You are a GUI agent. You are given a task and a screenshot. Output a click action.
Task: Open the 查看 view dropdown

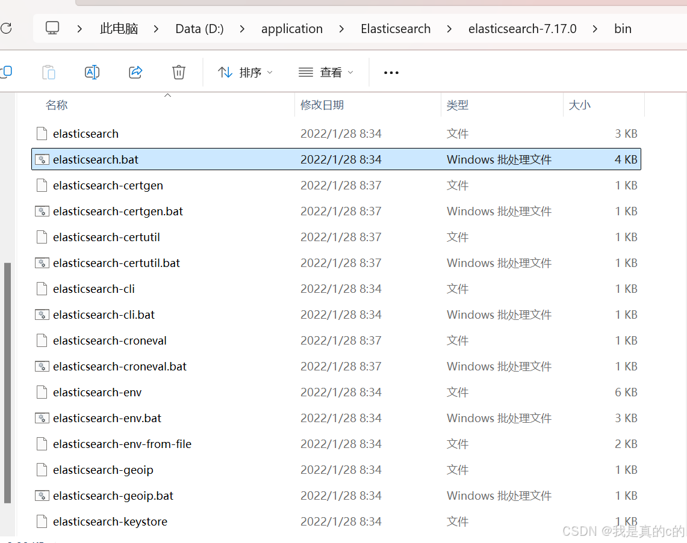[x=326, y=72]
